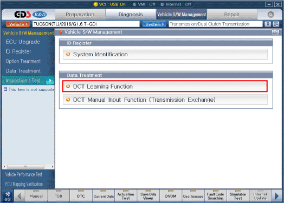This screenshot has height=203, width=284.
Task: Open the search magnifier icon
Action: (270, 15)
